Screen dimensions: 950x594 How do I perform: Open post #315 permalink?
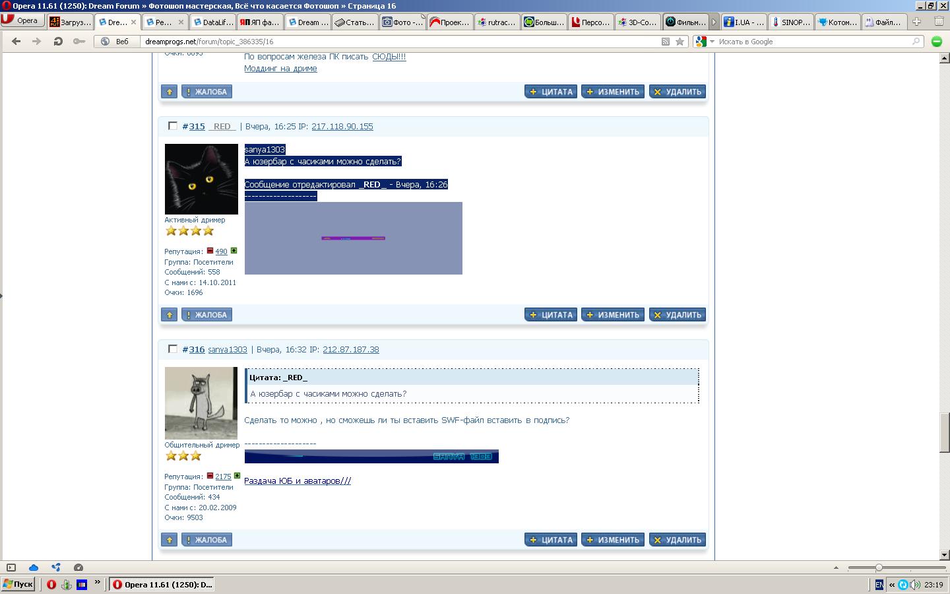coord(193,126)
